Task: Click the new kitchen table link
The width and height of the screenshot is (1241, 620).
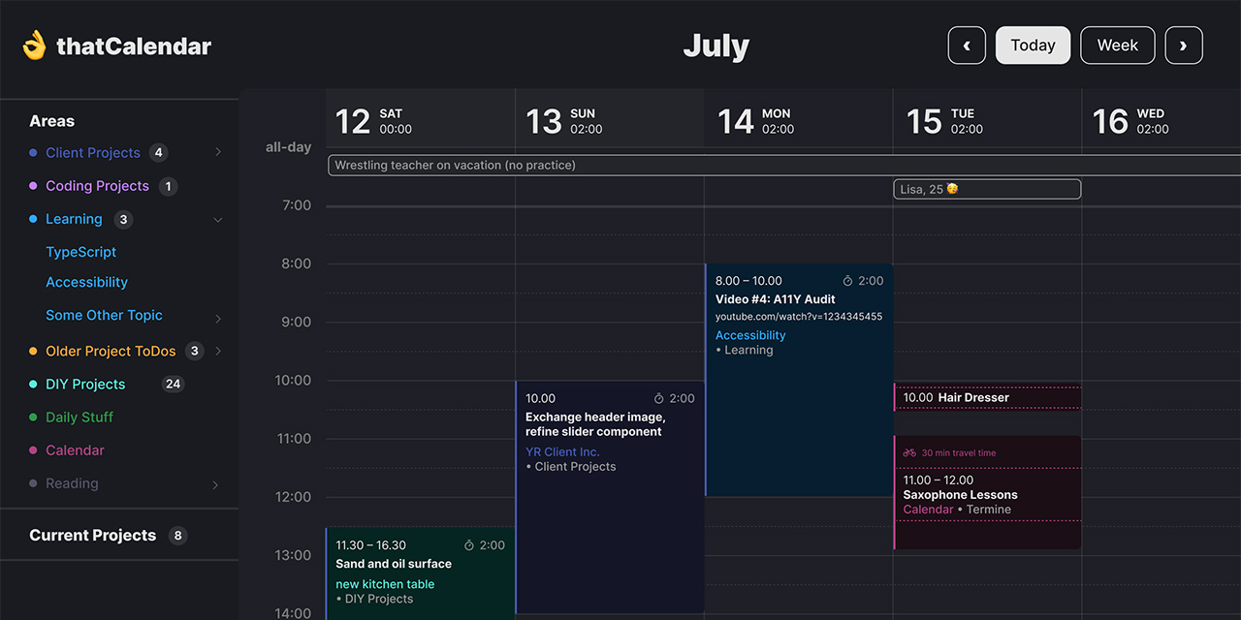Action: 385,584
